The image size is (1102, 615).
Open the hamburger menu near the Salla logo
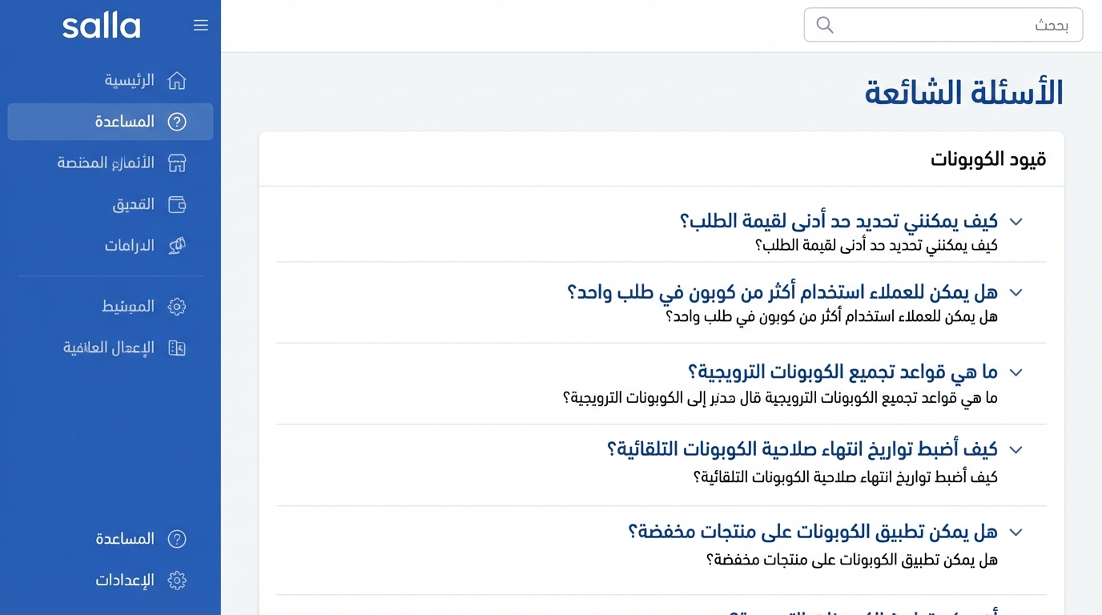pos(200,24)
